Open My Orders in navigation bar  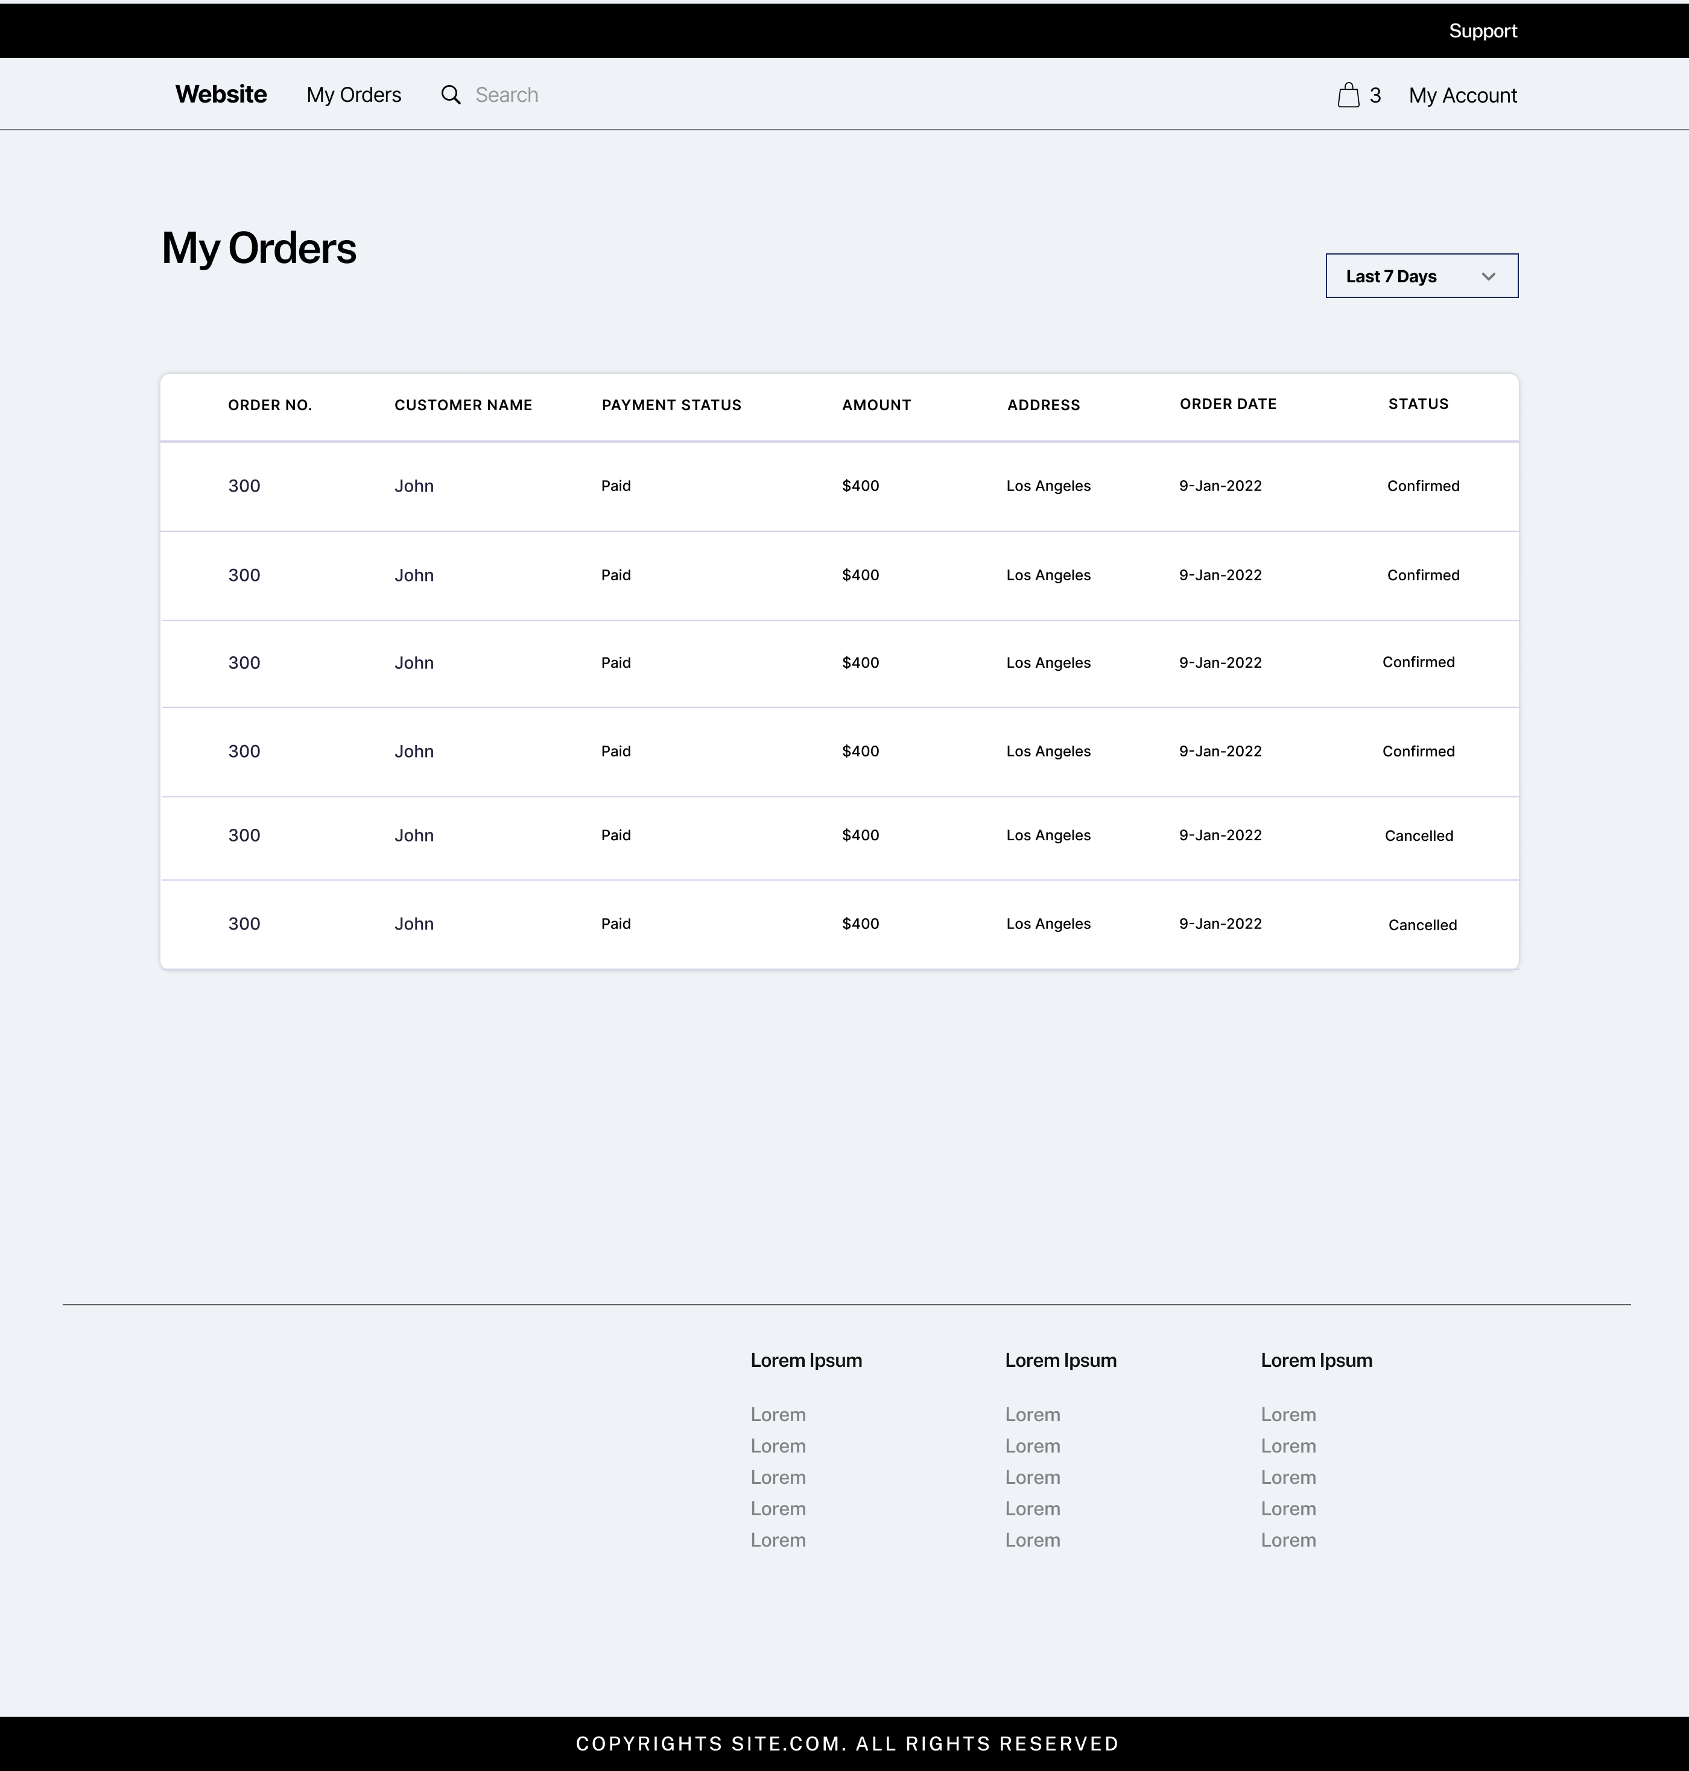pos(354,95)
